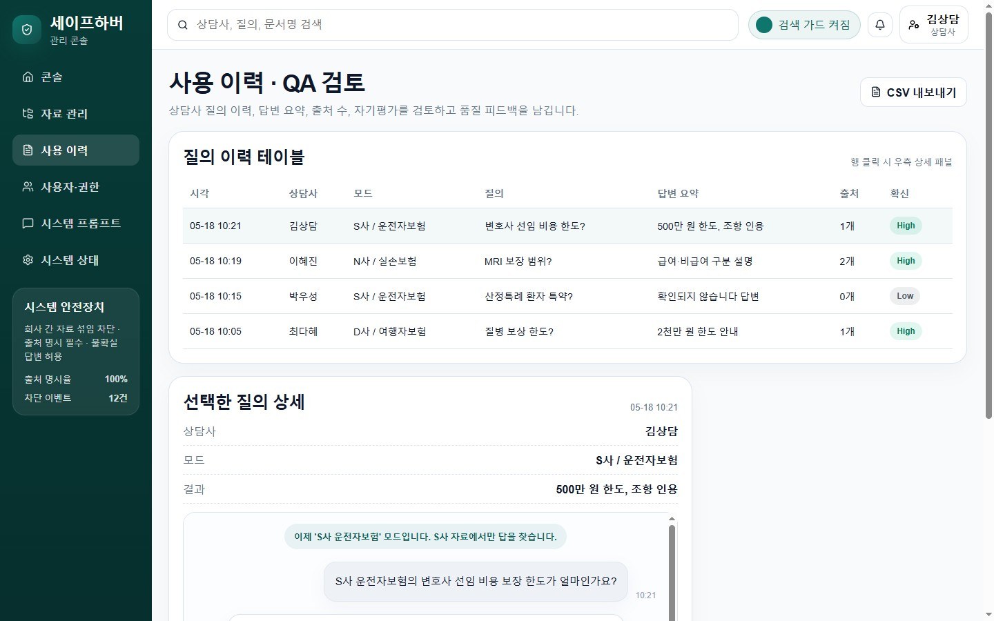Viewport: 994px width, 621px height.
Task: Click the 2개 source count cell
Action: pyautogui.click(x=847, y=261)
